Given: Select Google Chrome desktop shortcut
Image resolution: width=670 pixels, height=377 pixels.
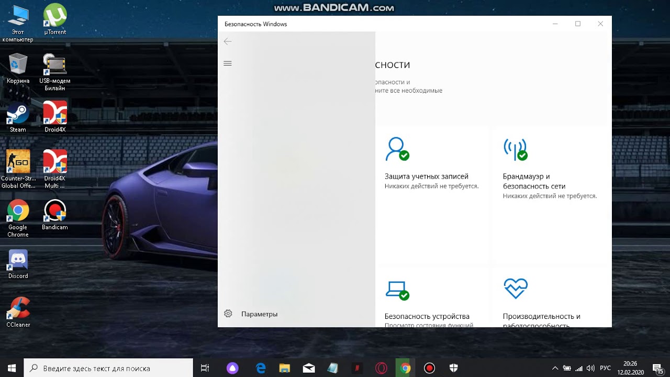Looking at the screenshot, I should tap(18, 218).
